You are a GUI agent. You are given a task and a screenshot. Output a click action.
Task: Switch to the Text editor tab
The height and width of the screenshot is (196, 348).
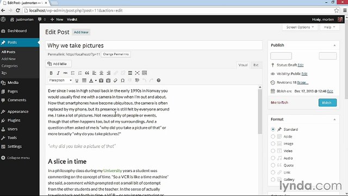coord(256,65)
